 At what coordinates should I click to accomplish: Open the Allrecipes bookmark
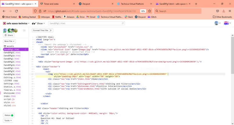pos(44,17)
